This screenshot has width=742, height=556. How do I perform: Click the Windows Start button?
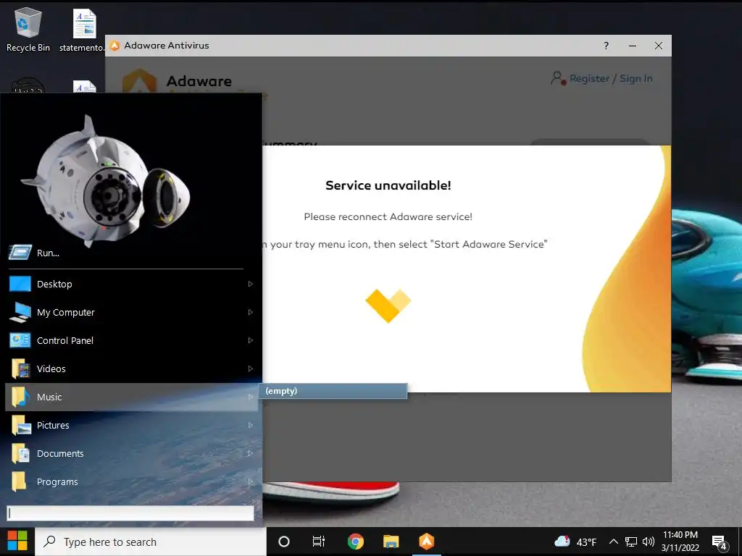17,542
